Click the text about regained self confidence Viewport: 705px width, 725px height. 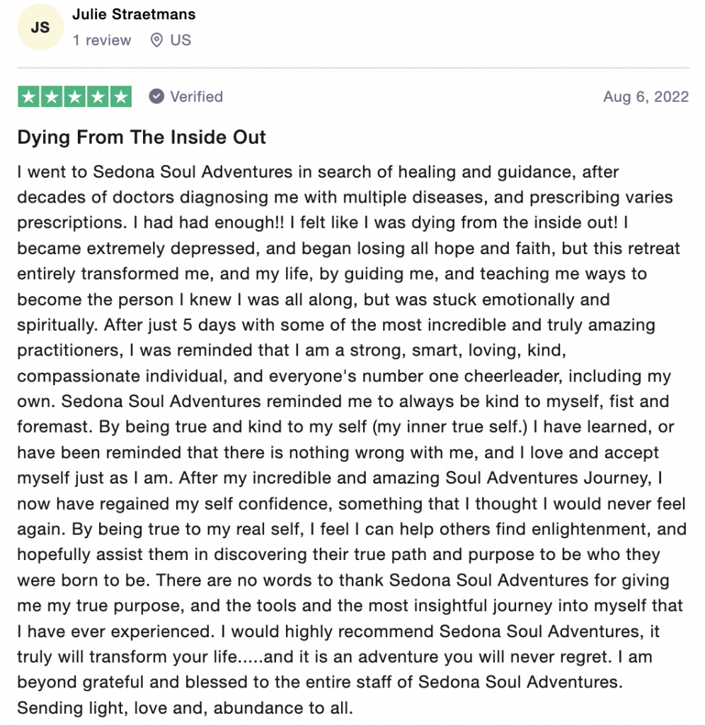click(x=351, y=503)
